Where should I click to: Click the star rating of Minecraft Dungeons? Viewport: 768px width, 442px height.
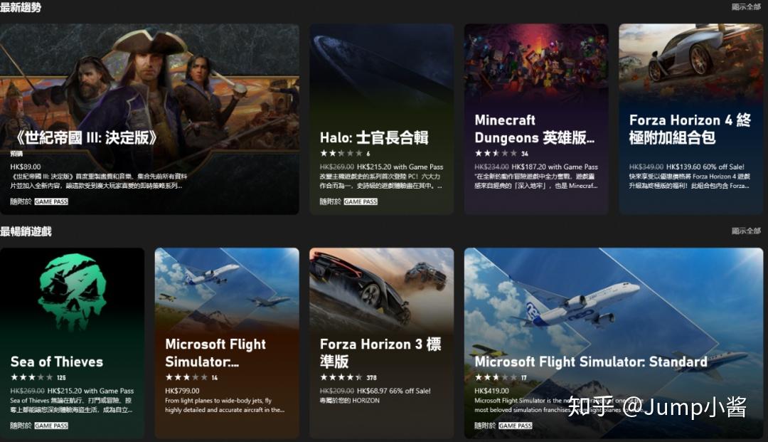coord(496,153)
